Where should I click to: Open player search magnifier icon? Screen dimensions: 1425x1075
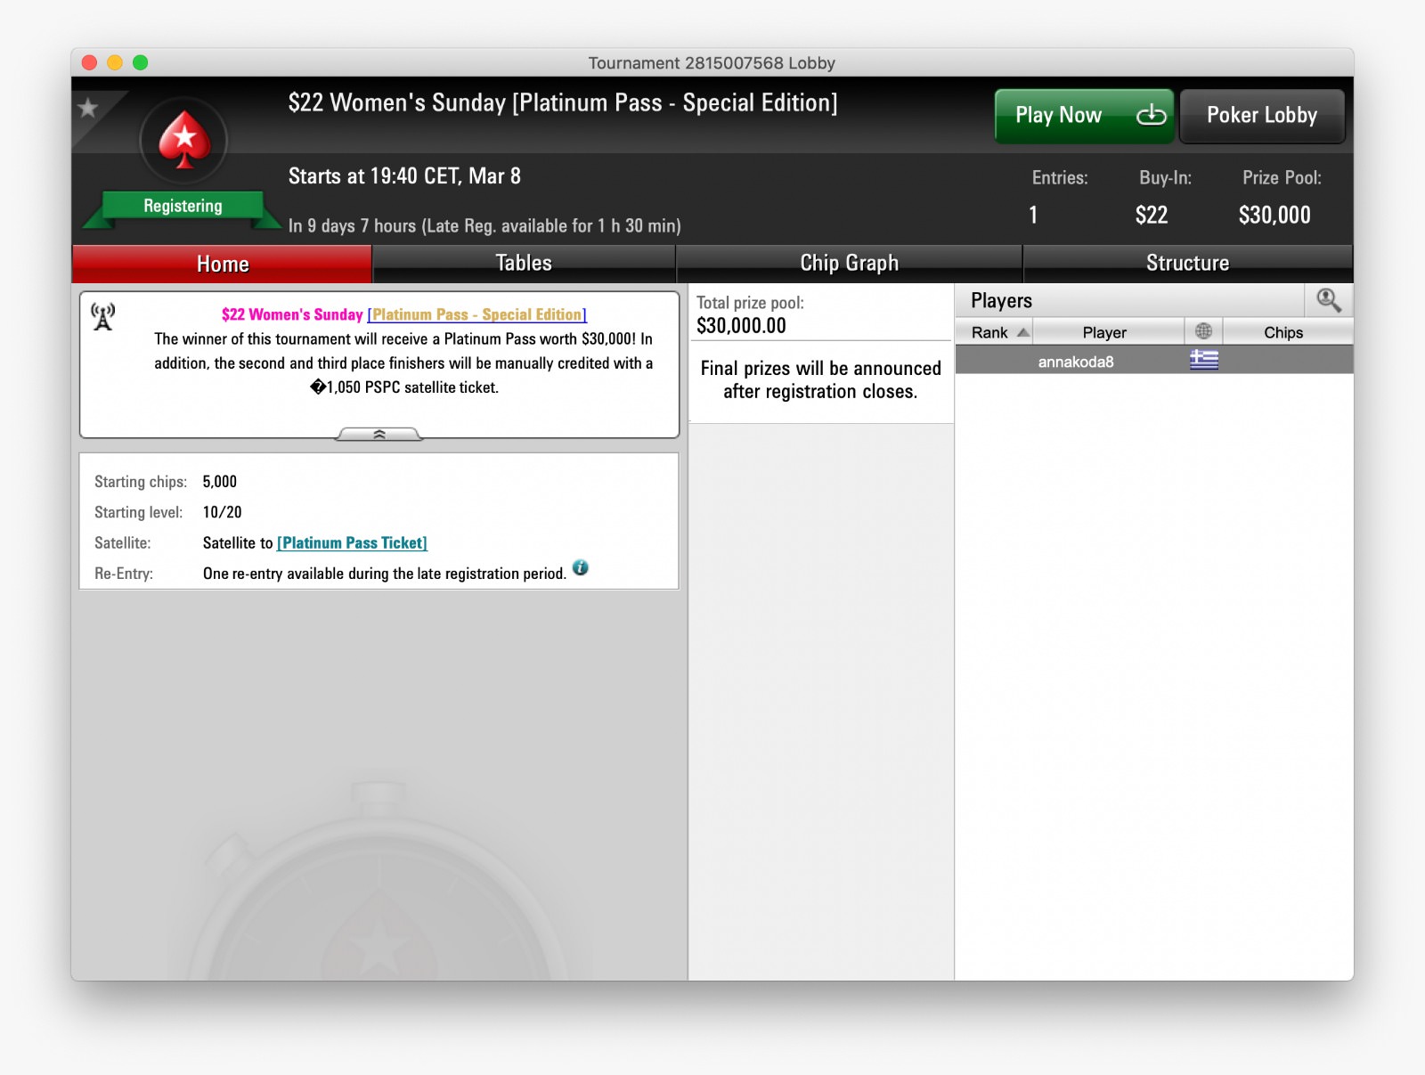pyautogui.click(x=1328, y=300)
